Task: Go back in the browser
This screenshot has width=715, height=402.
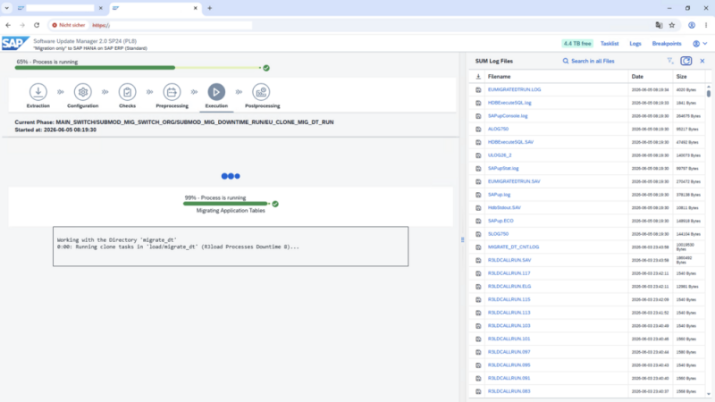Action: pos(8,25)
